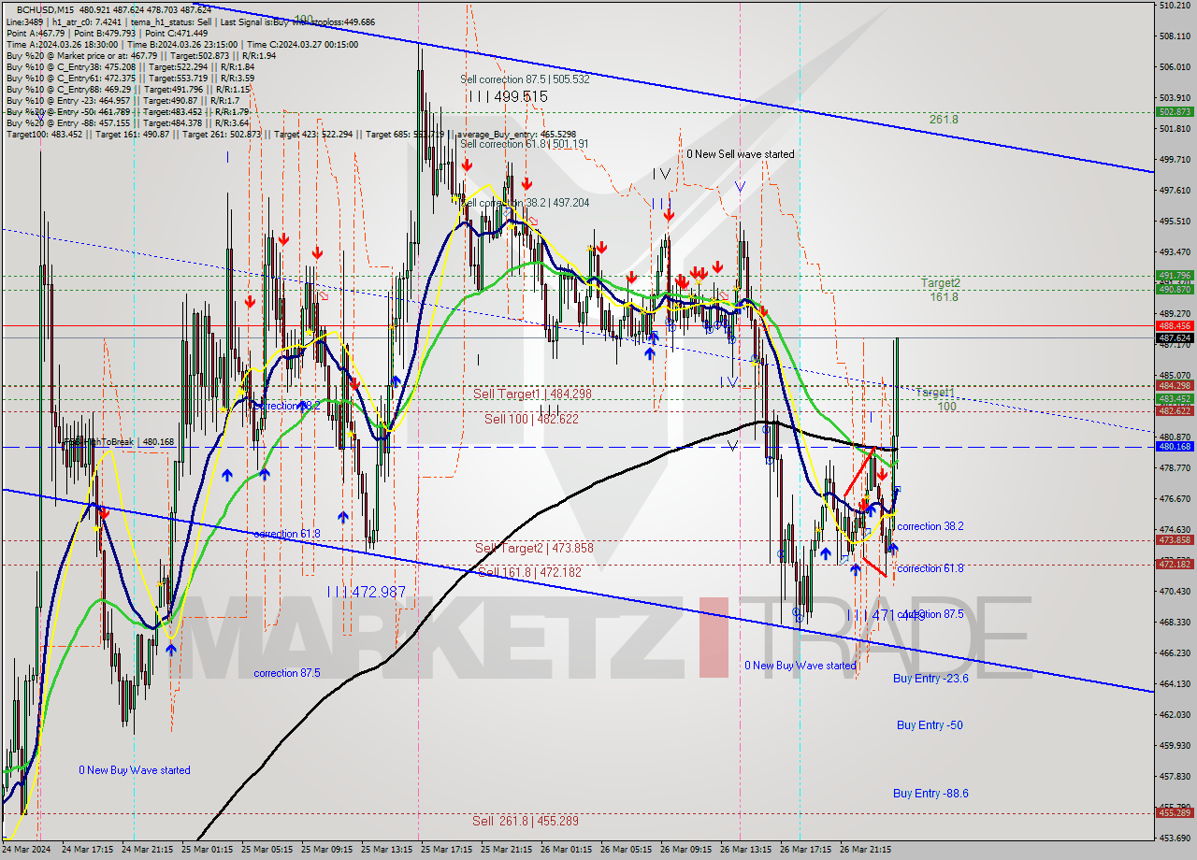Select the 'Target2' label

pos(940,282)
